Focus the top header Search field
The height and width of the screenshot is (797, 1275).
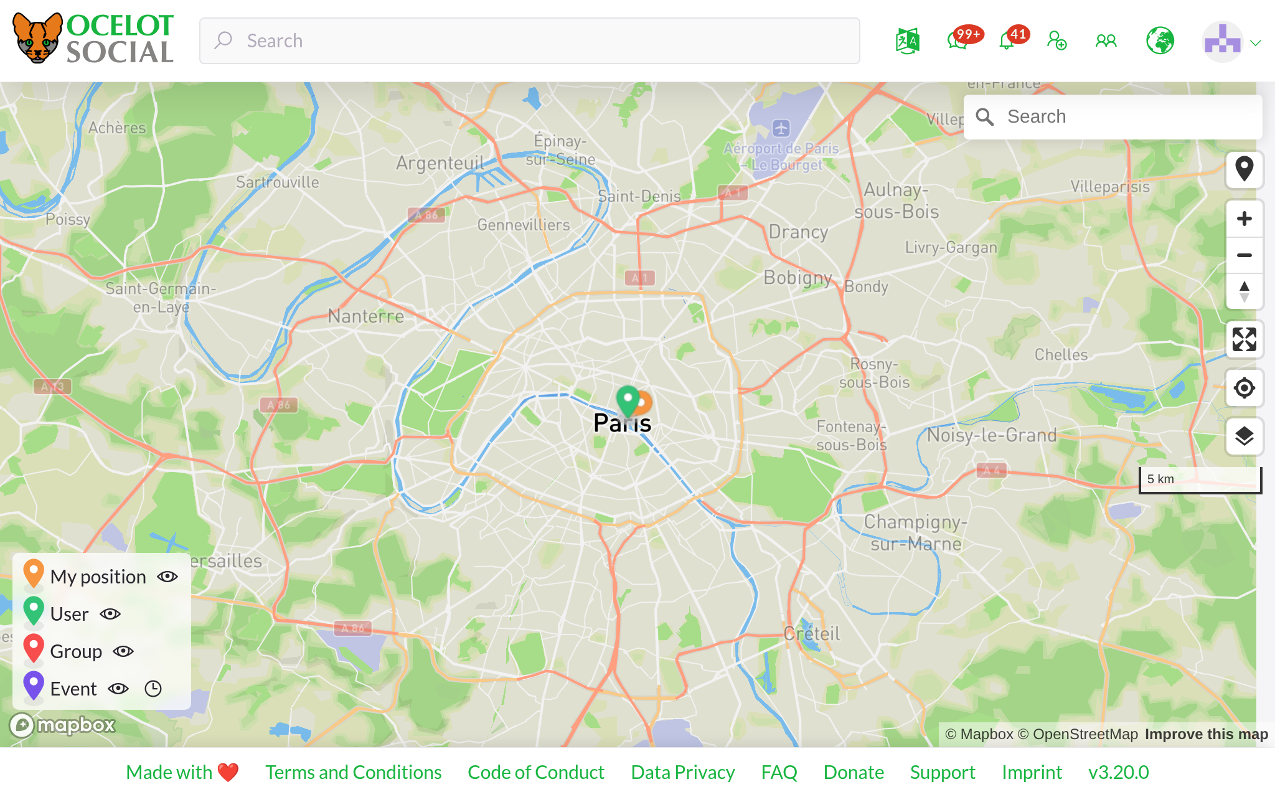tap(530, 40)
